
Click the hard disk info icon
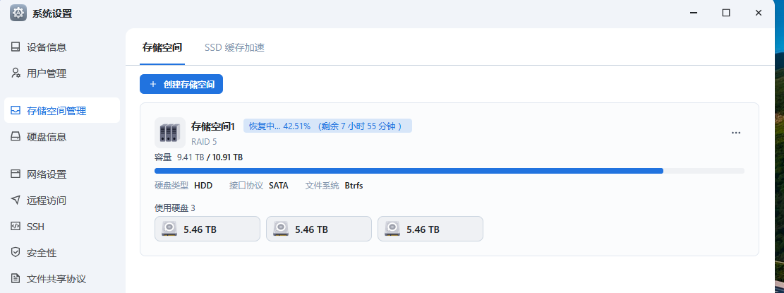(x=16, y=137)
